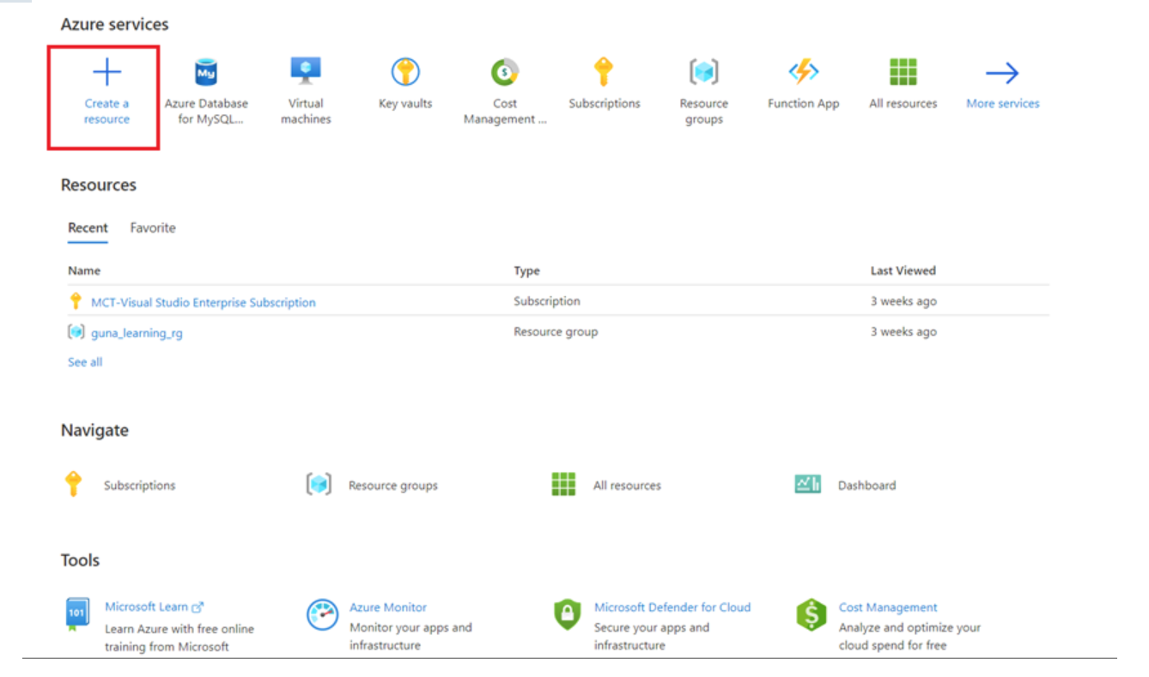This screenshot has width=1149, height=677.
Task: Switch to the Recent tab
Action: click(88, 228)
